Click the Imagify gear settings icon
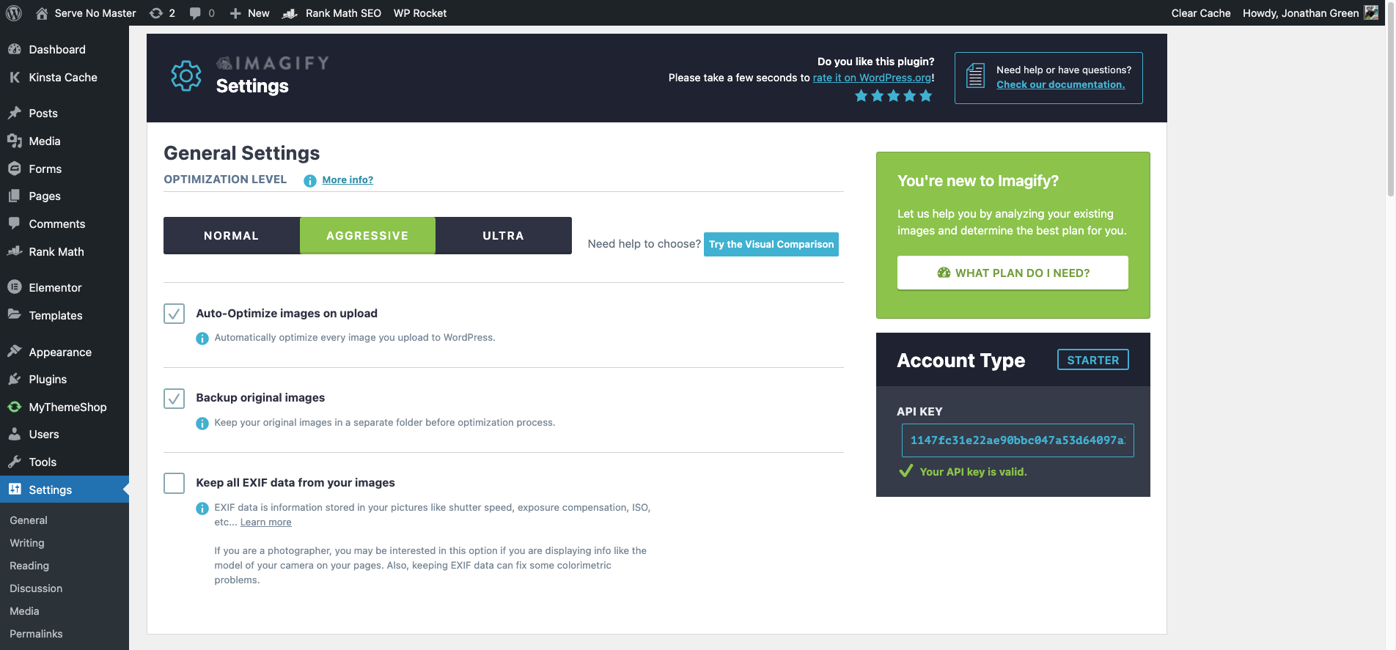The height and width of the screenshot is (650, 1396). [186, 75]
